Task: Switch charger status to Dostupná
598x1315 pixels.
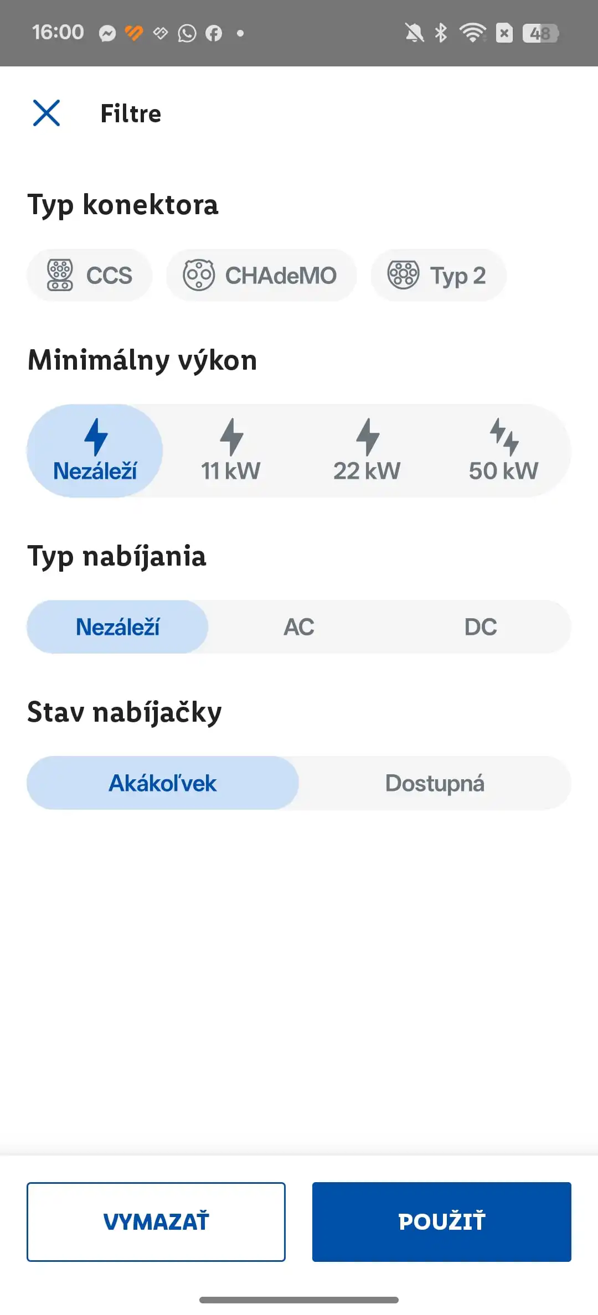Action: pyautogui.click(x=435, y=783)
